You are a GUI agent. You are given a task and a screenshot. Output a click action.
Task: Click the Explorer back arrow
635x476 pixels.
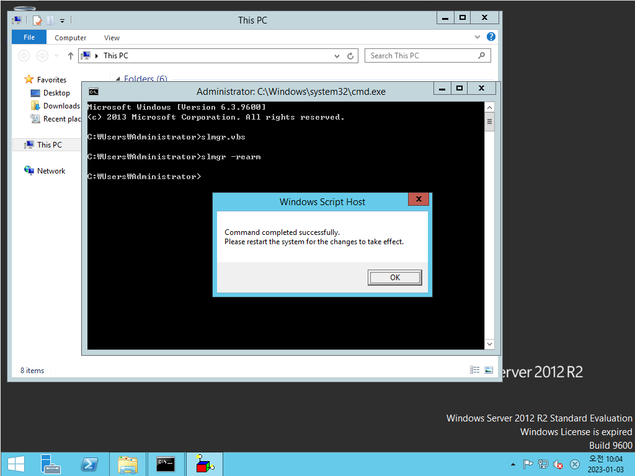(24, 55)
